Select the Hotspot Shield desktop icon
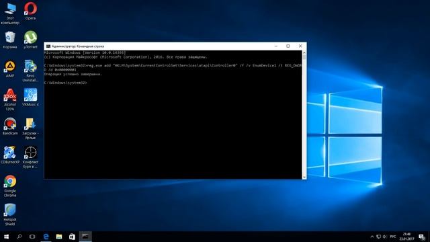This screenshot has height=242, width=430. click(x=10, y=215)
